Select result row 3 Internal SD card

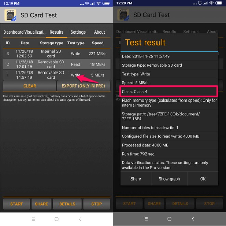[x=56, y=54]
